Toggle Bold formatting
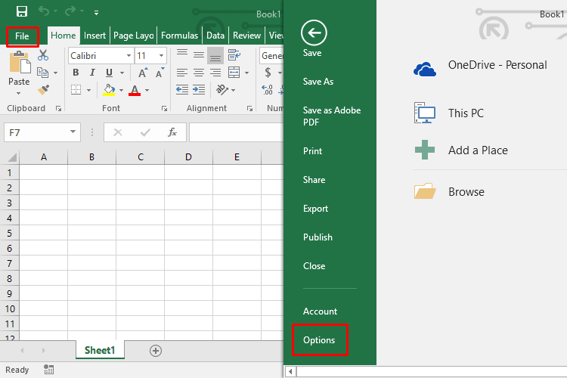Screen dimensions: 567x378 (76, 73)
